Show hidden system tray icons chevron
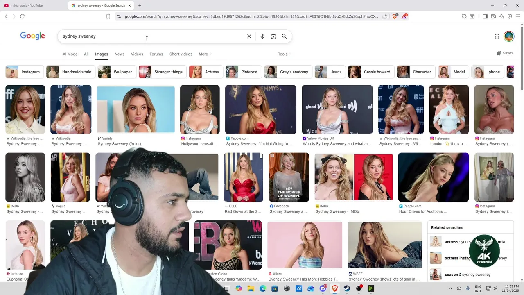Viewport: 524px width, 295px height. pos(450,288)
